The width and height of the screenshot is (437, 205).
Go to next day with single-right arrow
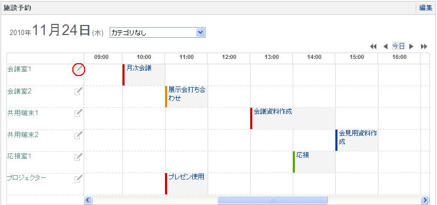pos(411,46)
